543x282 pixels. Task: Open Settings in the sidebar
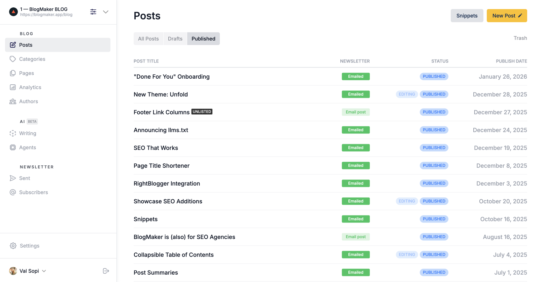[29, 246]
